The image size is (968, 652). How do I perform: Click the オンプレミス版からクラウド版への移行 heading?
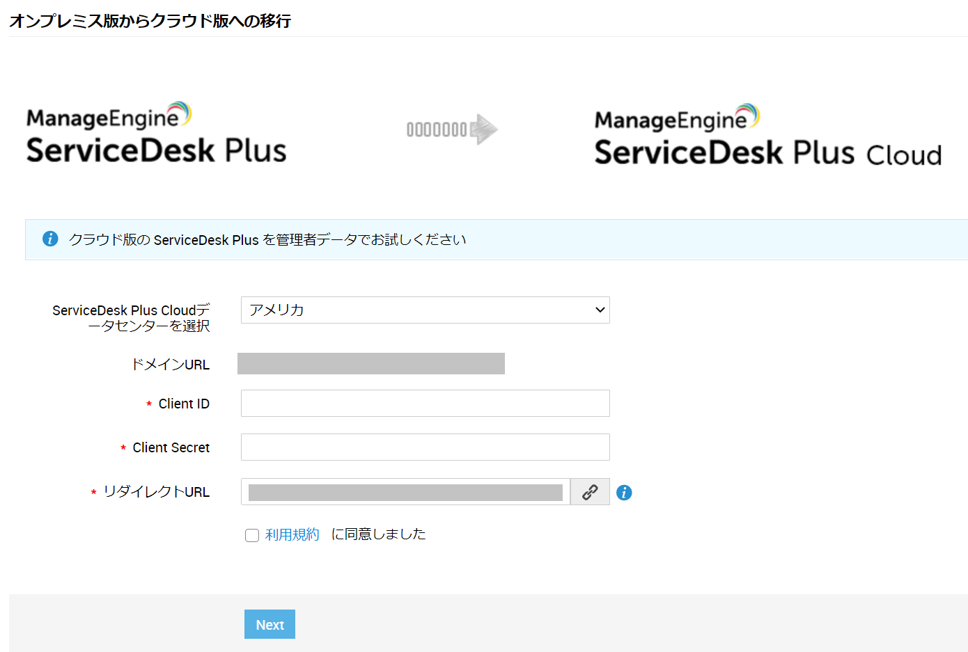150,21
